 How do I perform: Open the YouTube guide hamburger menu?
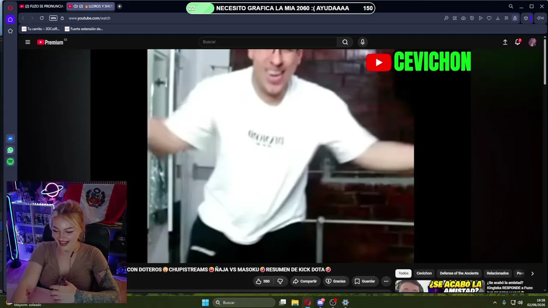[x=28, y=42]
